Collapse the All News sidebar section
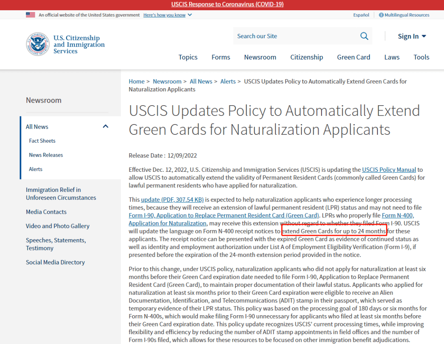444x344 pixels. coord(106,127)
